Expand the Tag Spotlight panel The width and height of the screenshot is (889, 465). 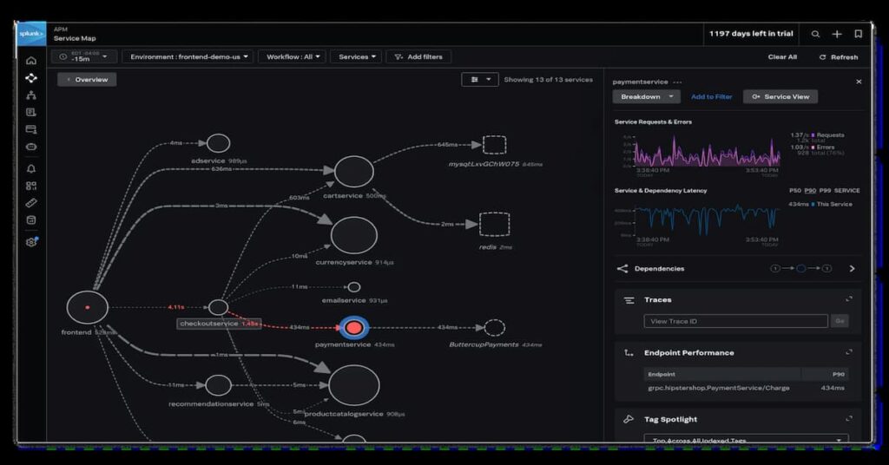[x=849, y=418]
